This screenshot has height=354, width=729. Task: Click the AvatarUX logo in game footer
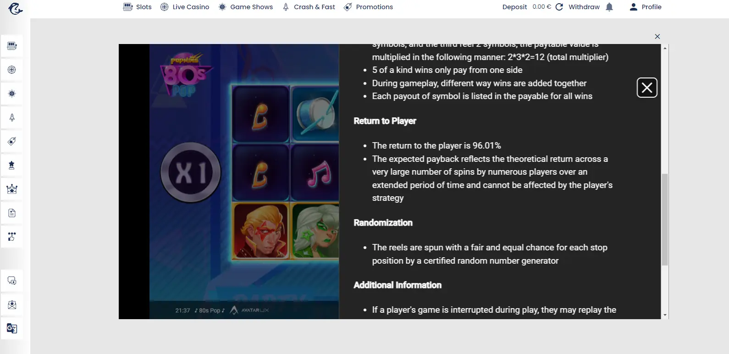point(249,310)
